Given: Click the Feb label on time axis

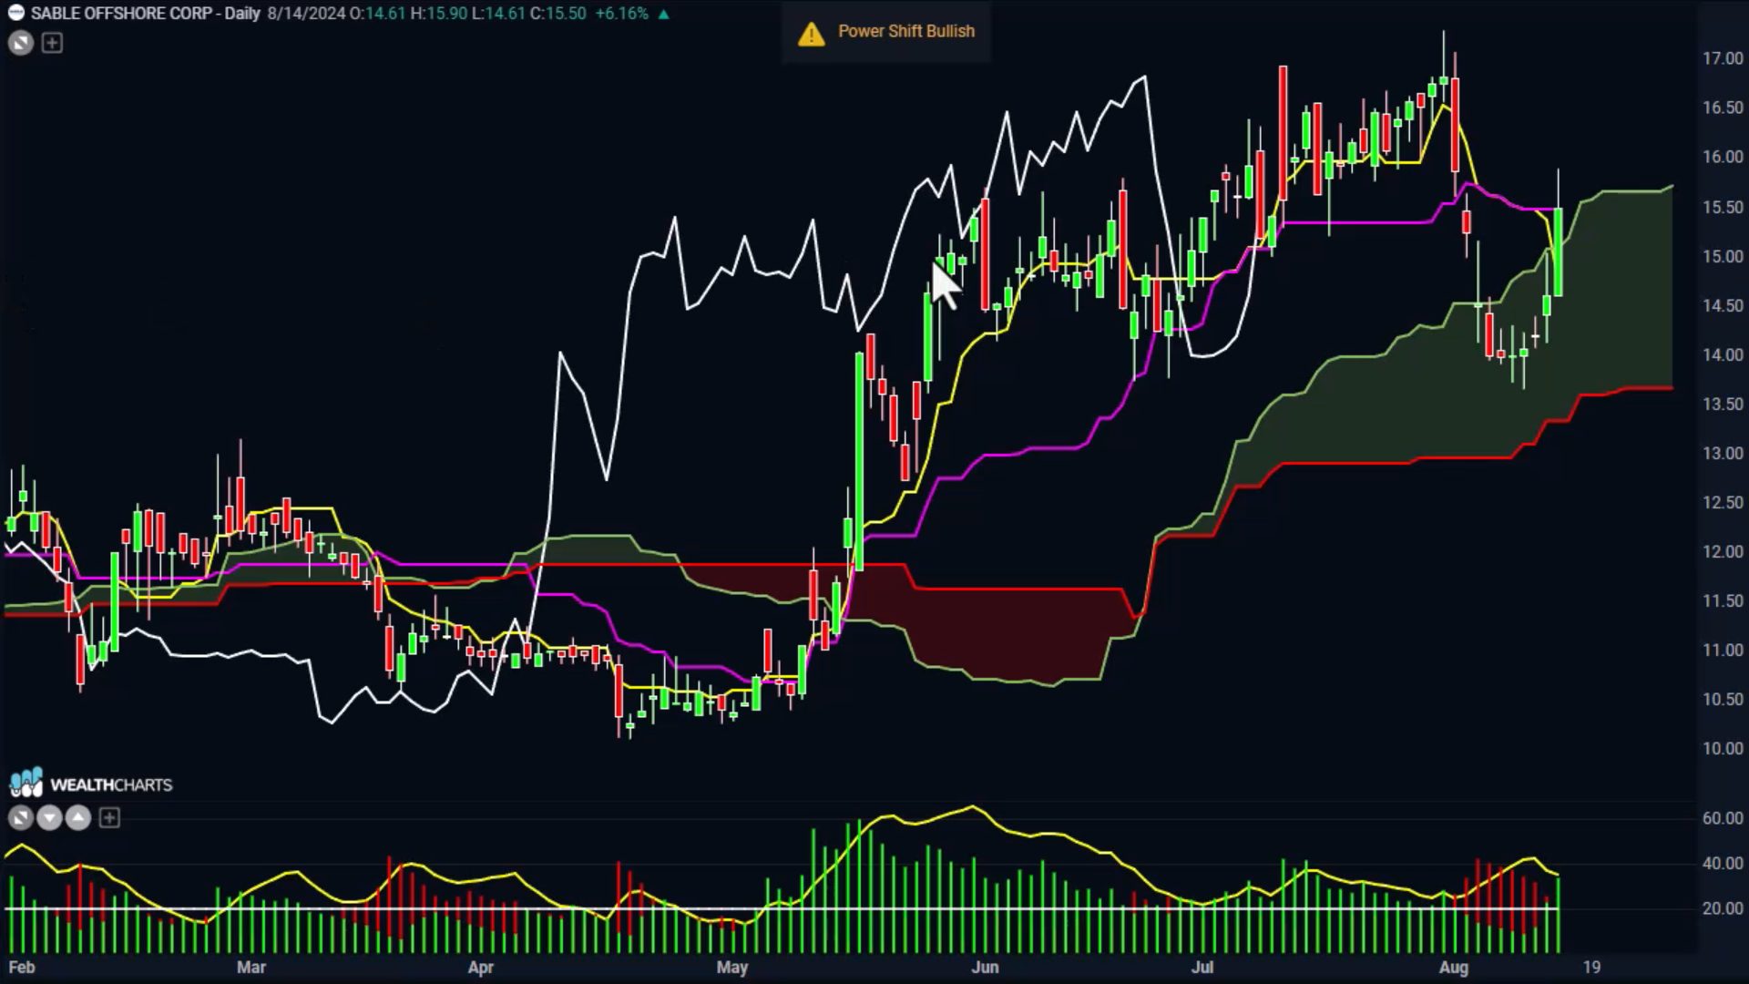Looking at the screenshot, I should pyautogui.click(x=22, y=968).
